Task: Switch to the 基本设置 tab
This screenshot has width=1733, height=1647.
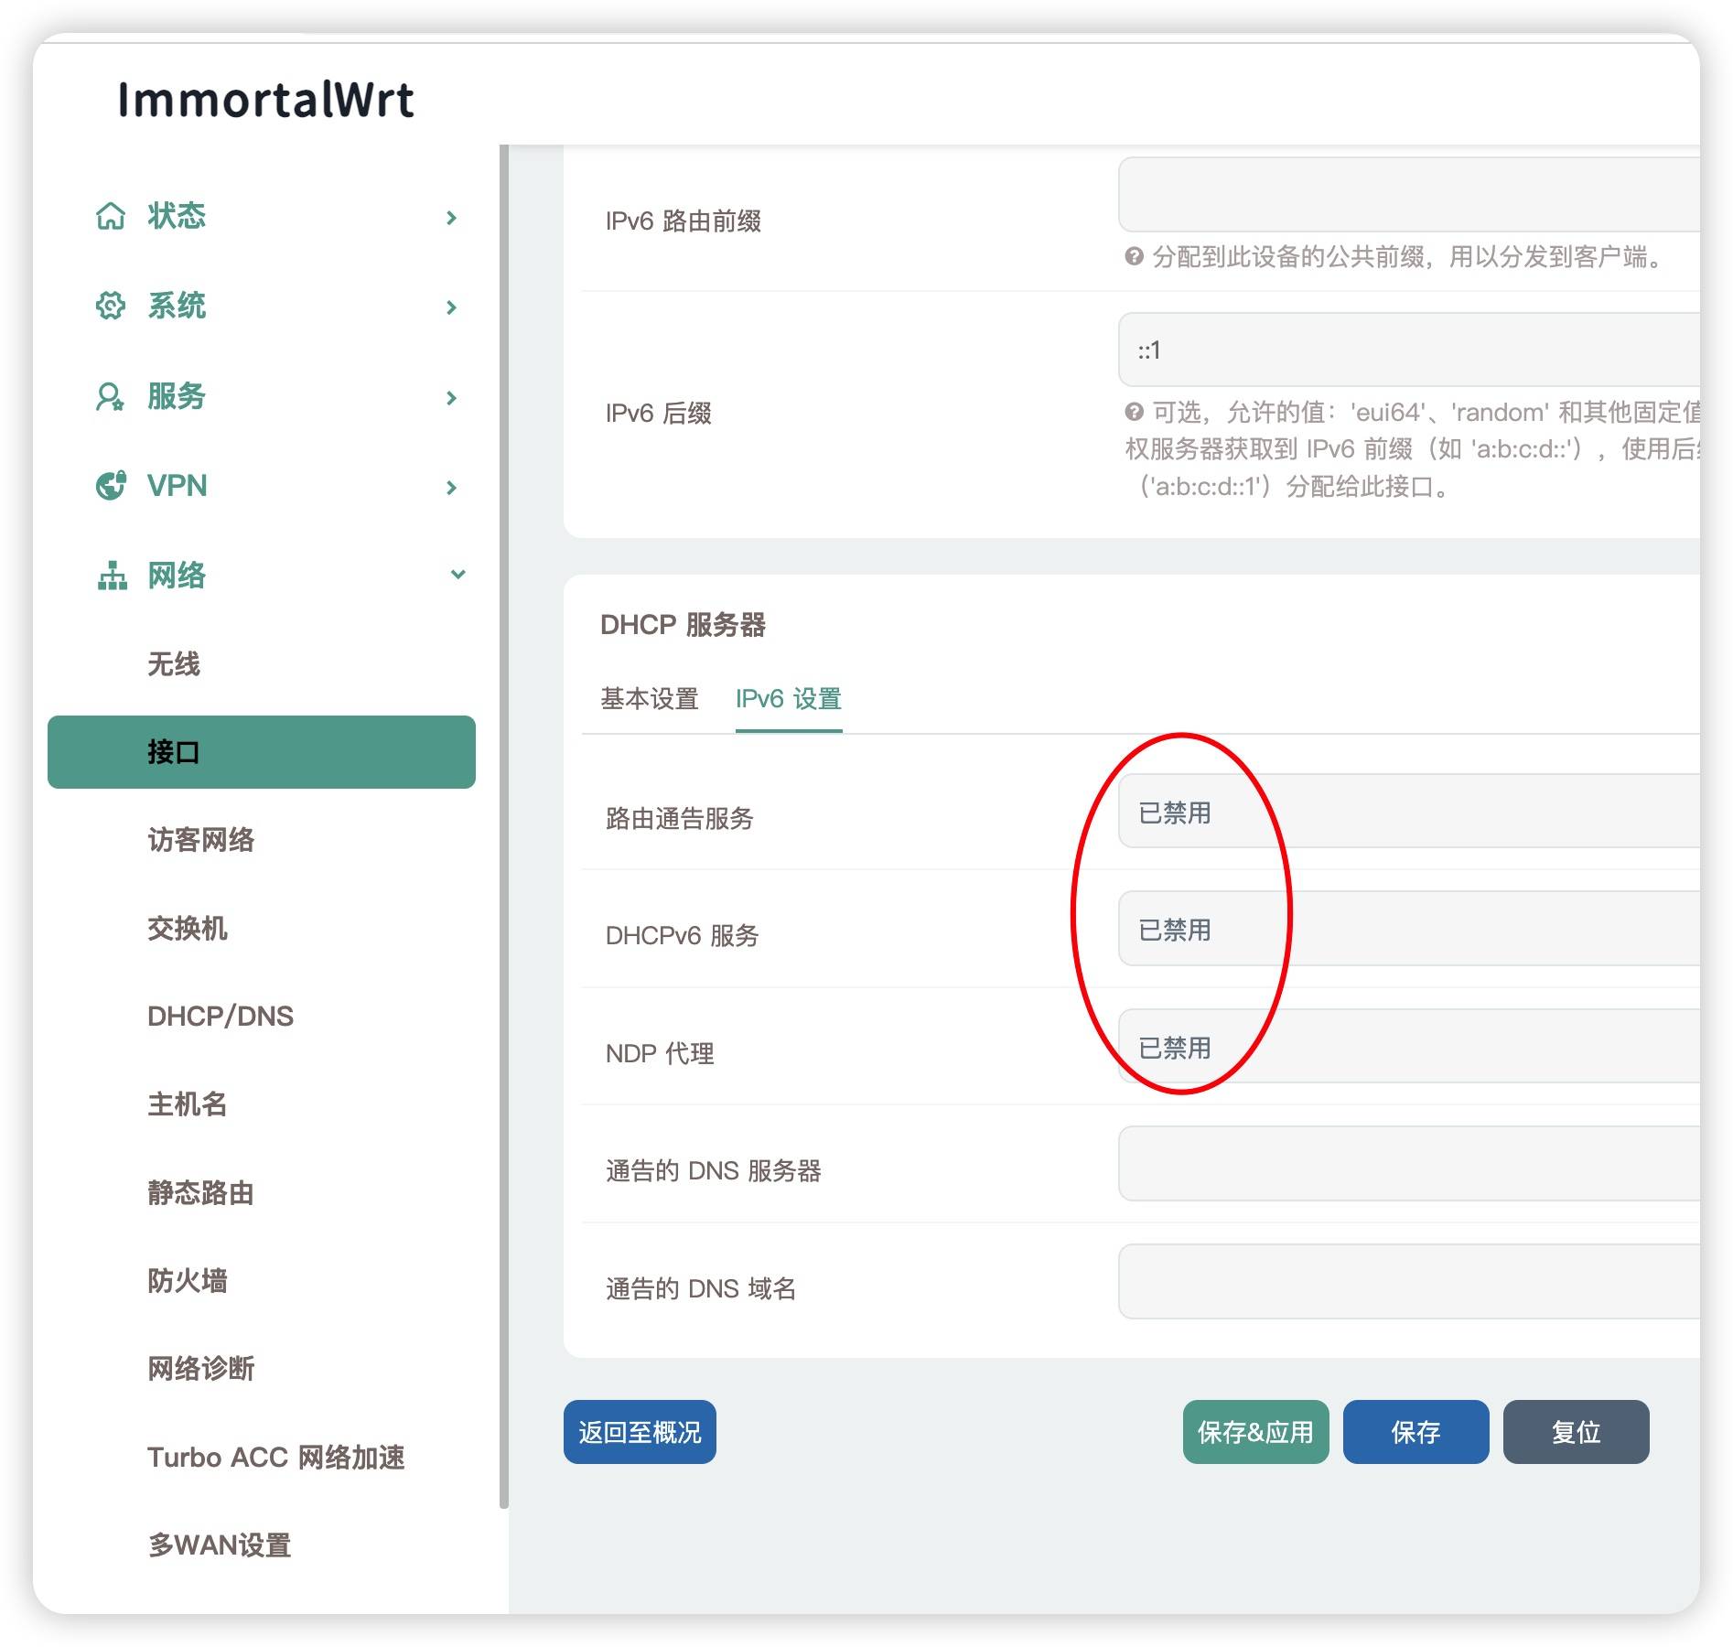Action: click(x=650, y=699)
